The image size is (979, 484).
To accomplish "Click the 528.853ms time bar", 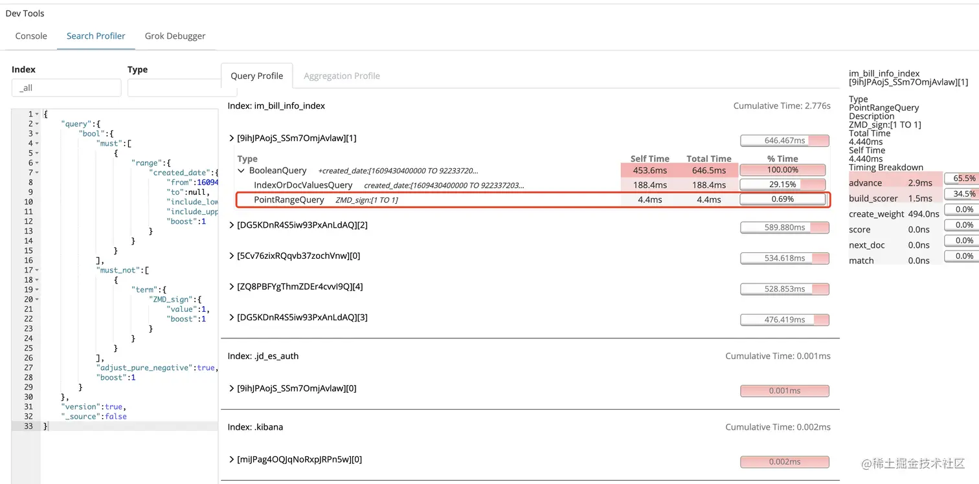I will point(784,289).
